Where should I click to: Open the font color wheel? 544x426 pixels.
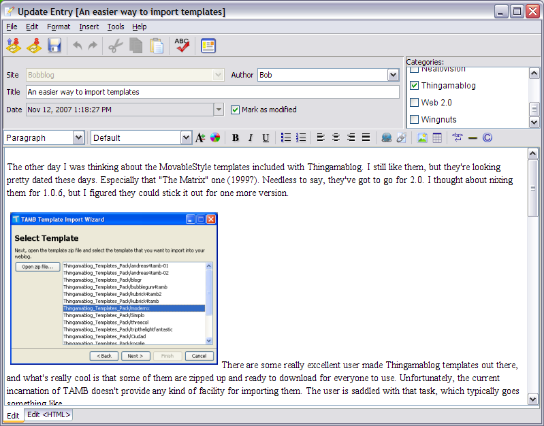pyautogui.click(x=215, y=137)
